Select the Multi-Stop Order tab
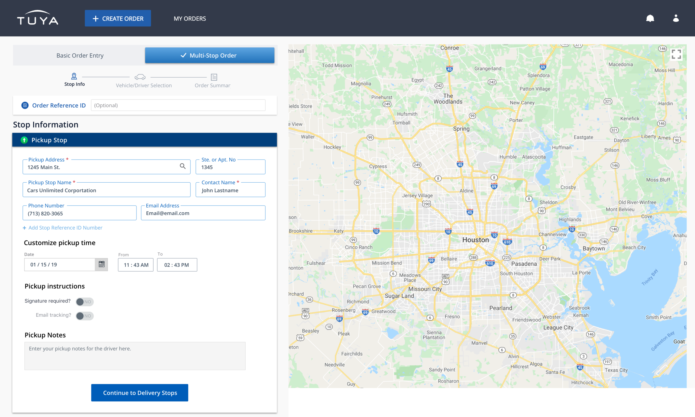 coord(210,55)
